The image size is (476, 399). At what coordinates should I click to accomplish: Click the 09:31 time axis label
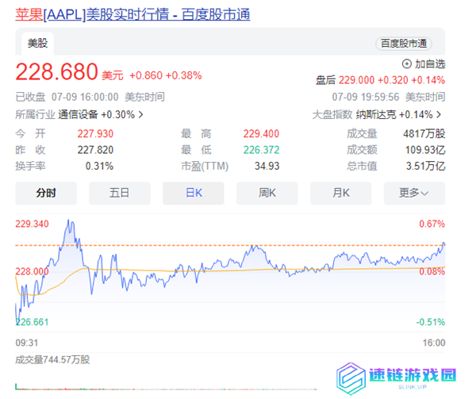pos(27,343)
